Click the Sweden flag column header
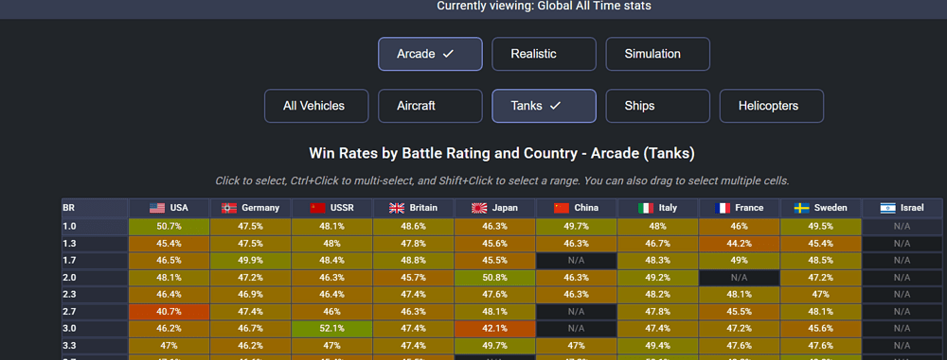Viewport: 947px width, 360px height. tap(820, 208)
